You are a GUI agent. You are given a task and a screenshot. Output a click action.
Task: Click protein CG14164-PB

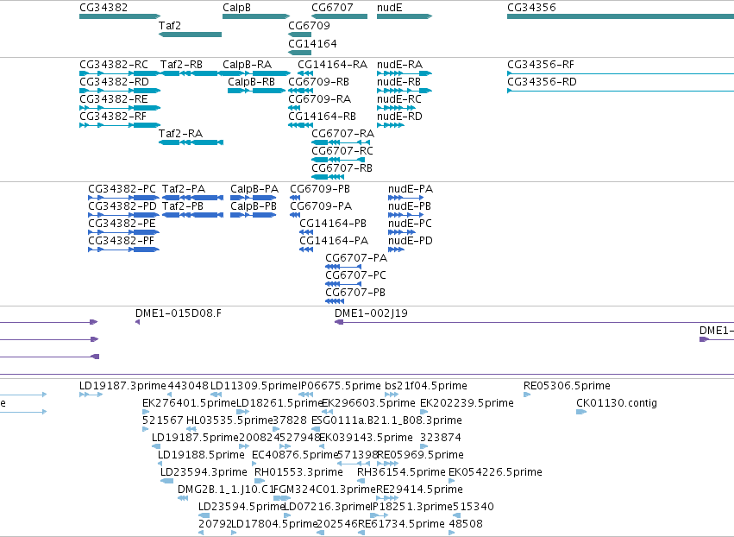[306, 232]
